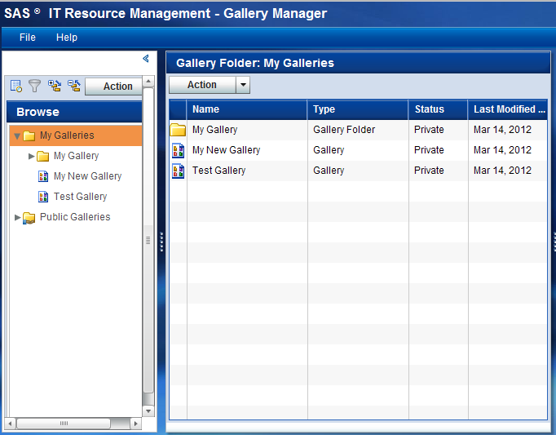Open the Action dropdown arrow in right panel
The height and width of the screenshot is (435, 556).
pyautogui.click(x=243, y=85)
